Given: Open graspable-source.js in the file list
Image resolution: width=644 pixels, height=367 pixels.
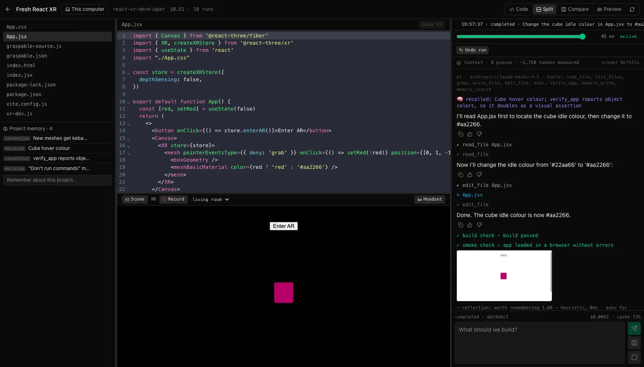Looking at the screenshot, I should pyautogui.click(x=58, y=46).
